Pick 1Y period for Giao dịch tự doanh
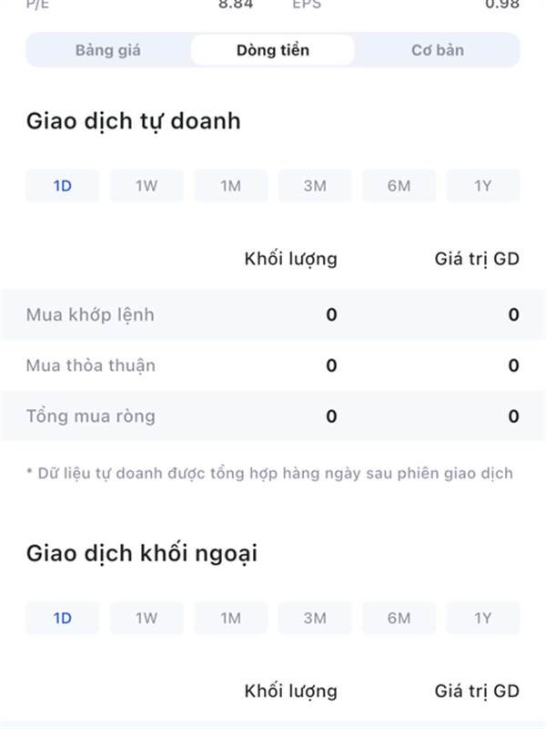Image resolution: width=546 pixels, height=729 pixels. pos(483,186)
